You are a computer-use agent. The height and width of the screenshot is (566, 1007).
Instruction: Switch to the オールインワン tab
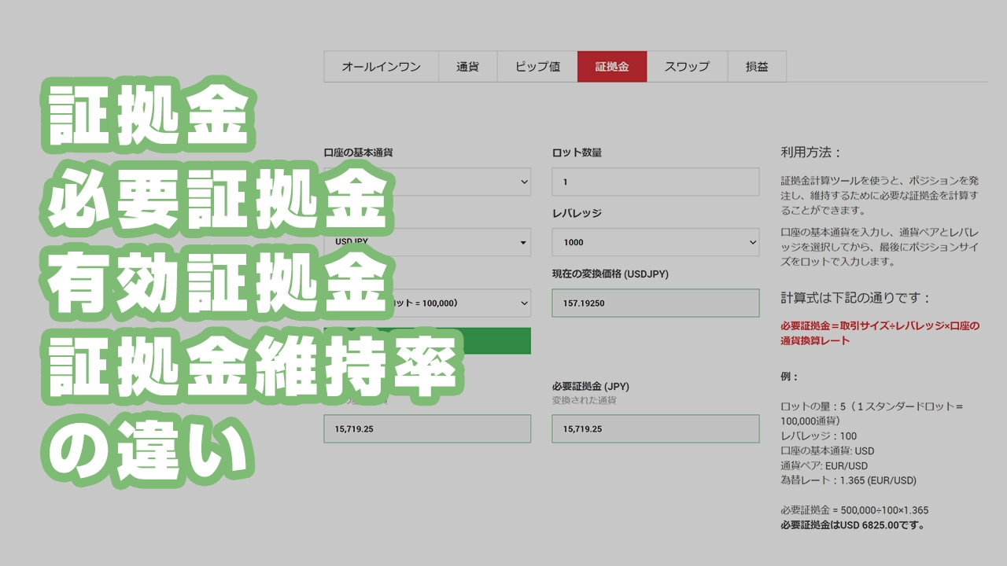click(x=381, y=67)
